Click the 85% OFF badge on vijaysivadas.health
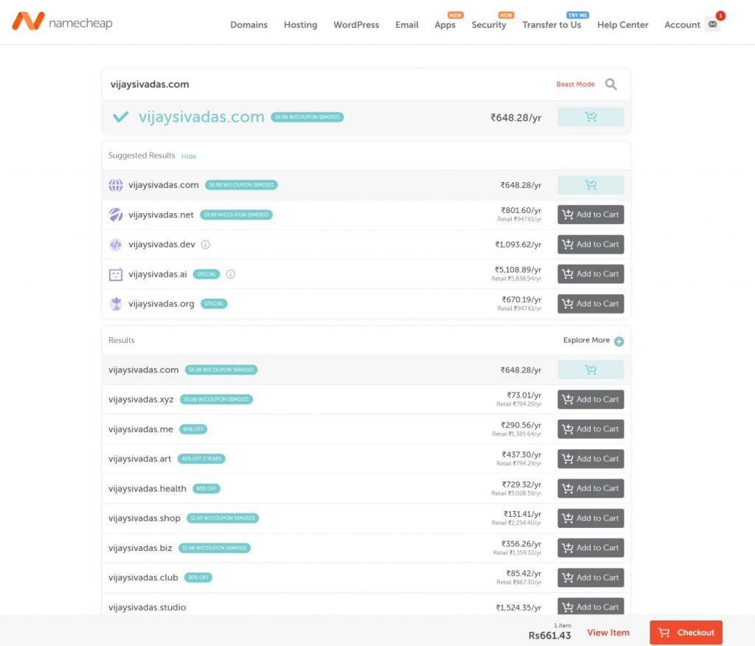Image resolution: width=755 pixels, height=646 pixels. pyautogui.click(x=206, y=488)
